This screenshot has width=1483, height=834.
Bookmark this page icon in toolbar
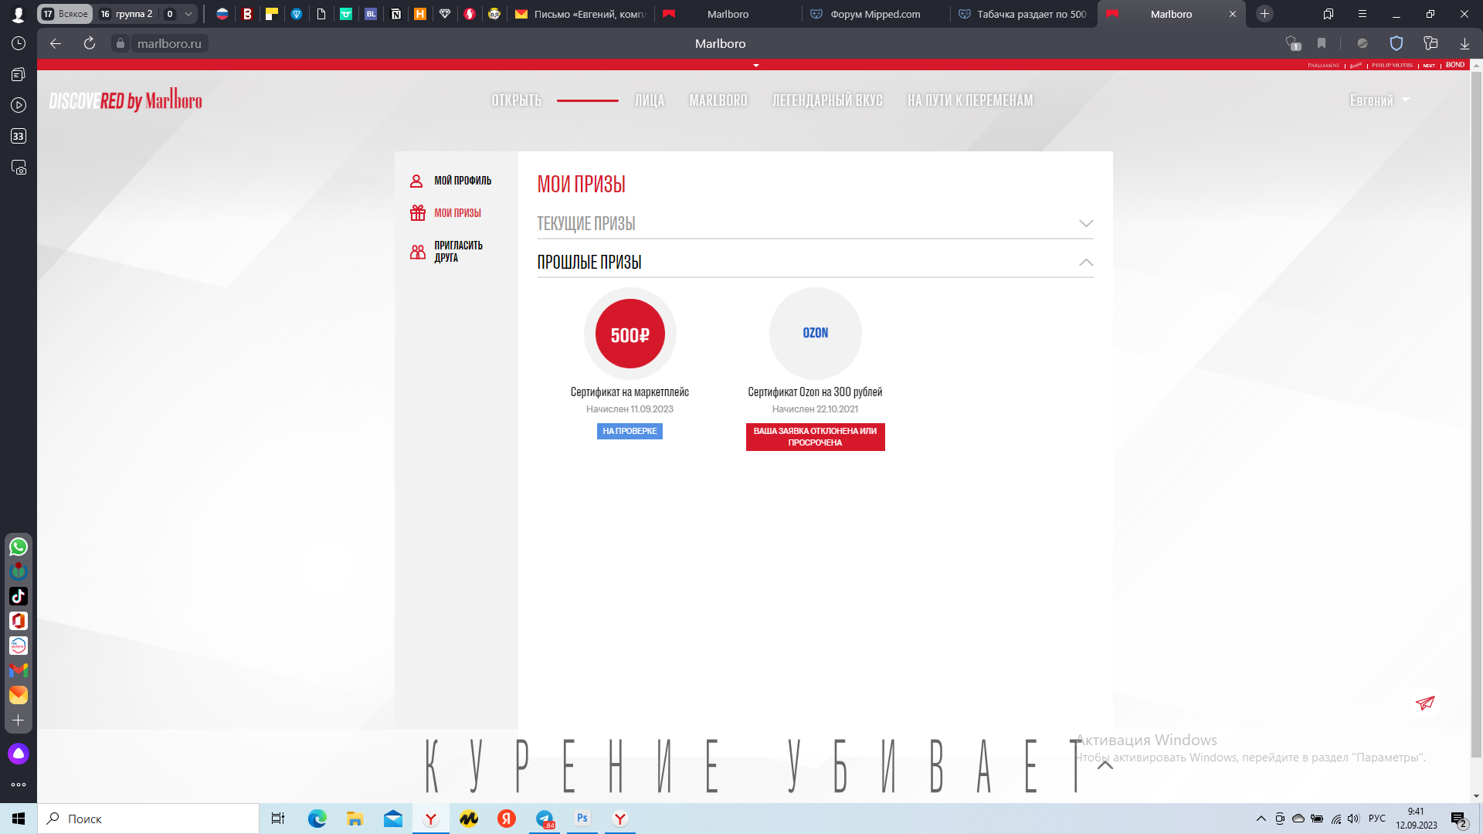click(x=1322, y=43)
